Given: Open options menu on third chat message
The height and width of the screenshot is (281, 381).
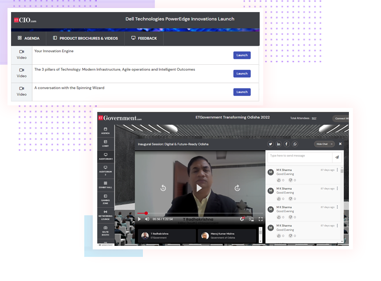Looking at the screenshot, I should (x=337, y=207).
